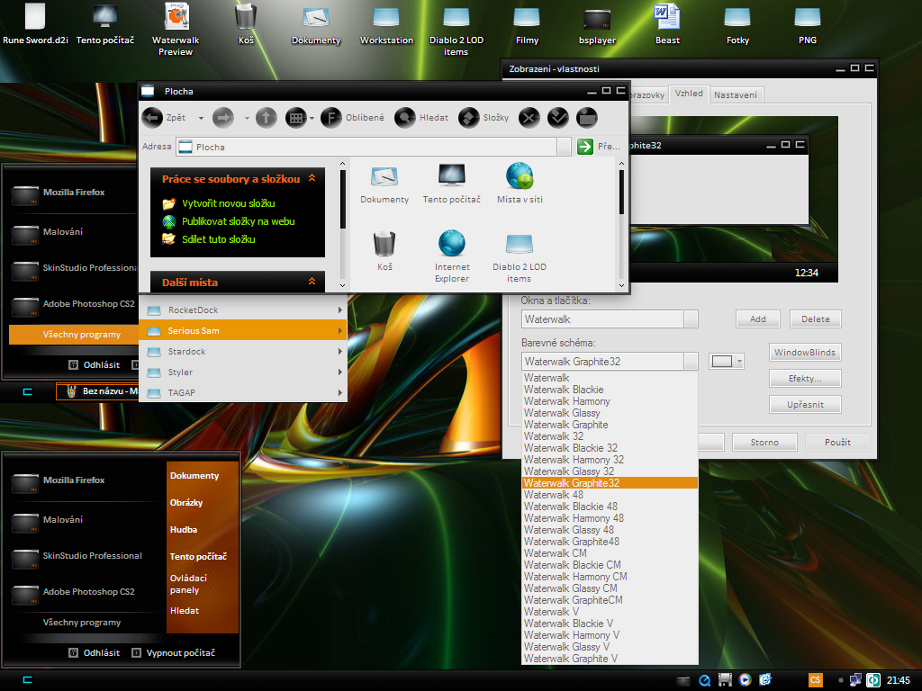Image resolution: width=922 pixels, height=691 pixels.
Task: Click the X delete icon in Plocha toolbar
Action: tap(529, 118)
